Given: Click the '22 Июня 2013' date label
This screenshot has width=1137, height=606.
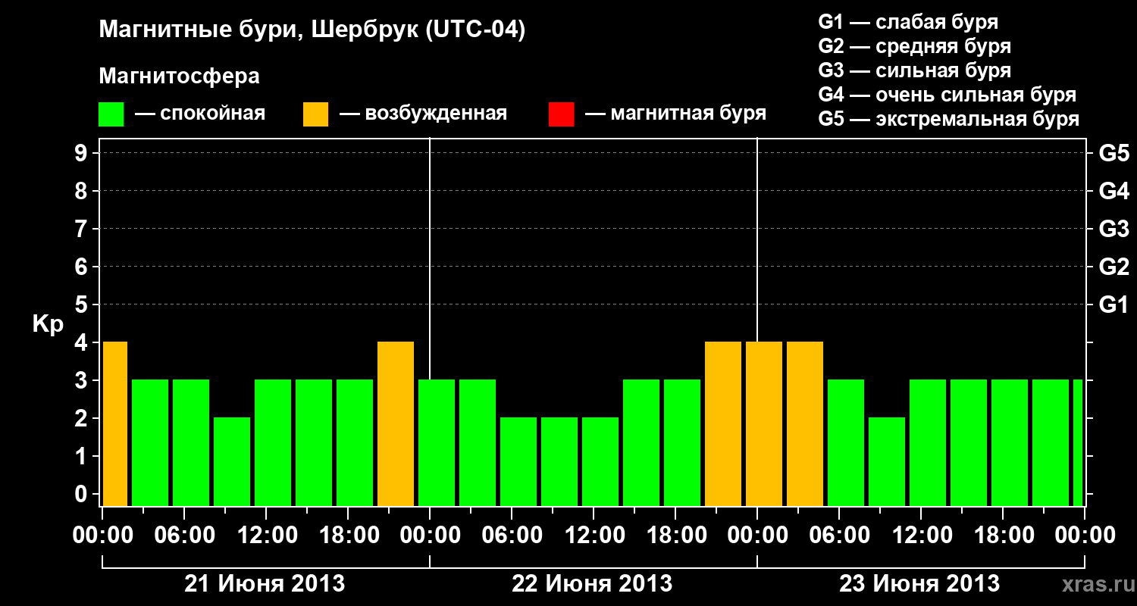Looking at the screenshot, I should point(592,584).
